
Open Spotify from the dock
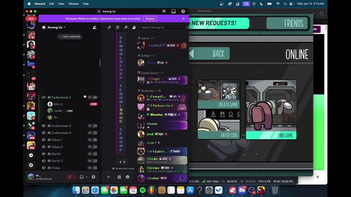143,190
